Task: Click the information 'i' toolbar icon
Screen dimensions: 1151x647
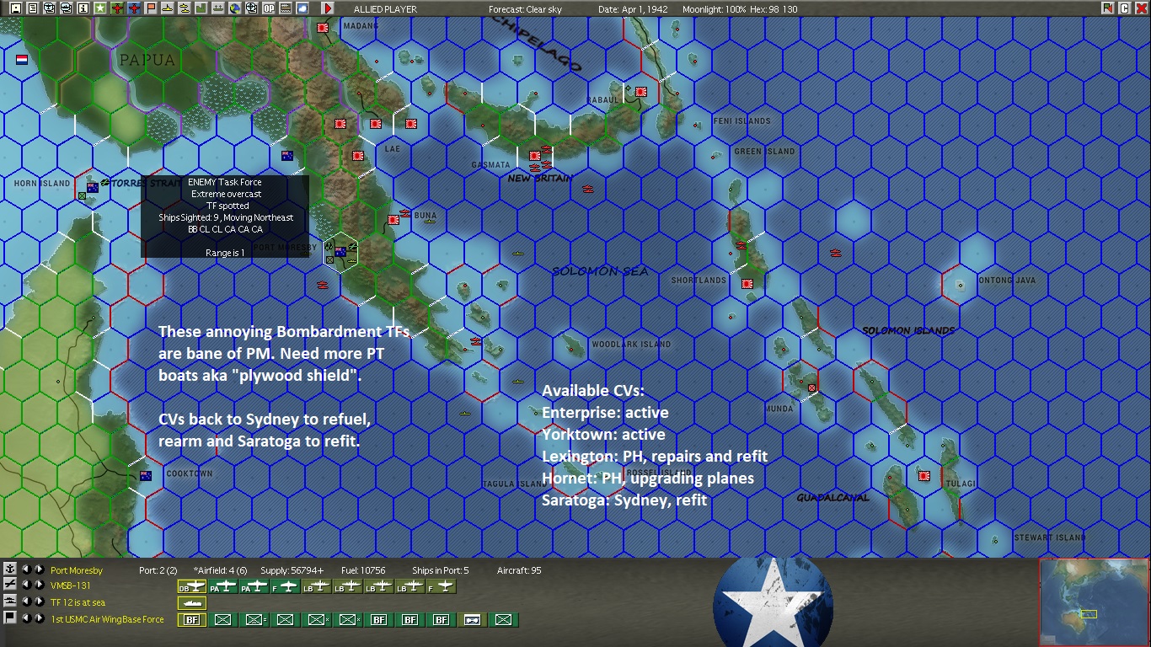Action: [83, 8]
